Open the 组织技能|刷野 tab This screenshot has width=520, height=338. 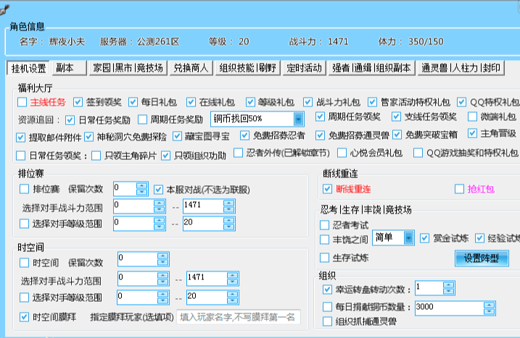248,68
